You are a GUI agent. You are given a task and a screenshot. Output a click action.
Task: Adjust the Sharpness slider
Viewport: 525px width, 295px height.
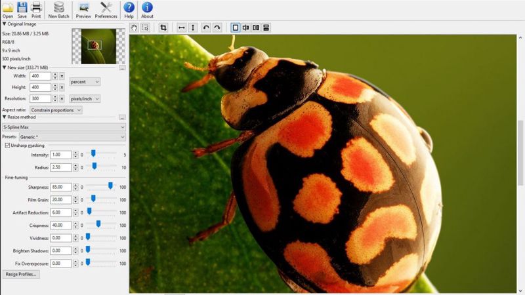pyautogui.click(x=110, y=186)
